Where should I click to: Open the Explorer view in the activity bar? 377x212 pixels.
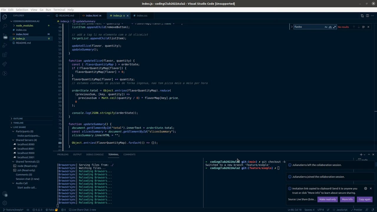click(5, 17)
